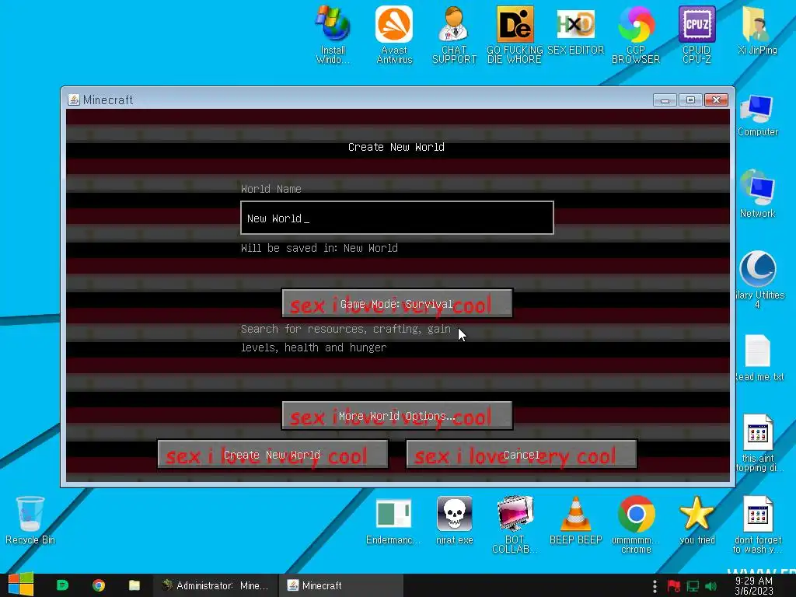This screenshot has height=597, width=796.
Task: Open the green chat app in the taskbar
Action: [x=62, y=585]
